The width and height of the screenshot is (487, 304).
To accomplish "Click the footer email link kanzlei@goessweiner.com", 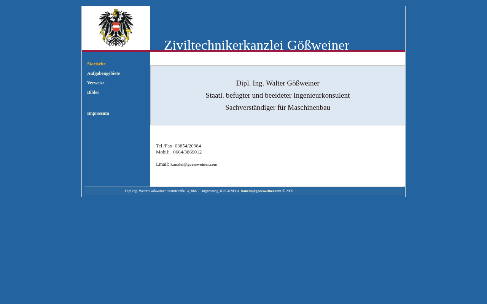I will pos(261,191).
